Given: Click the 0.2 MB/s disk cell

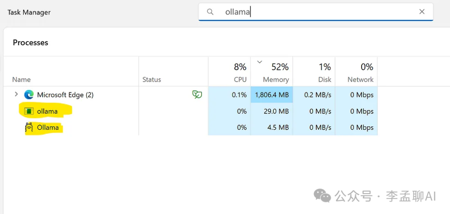Looking at the screenshot, I should (314, 95).
